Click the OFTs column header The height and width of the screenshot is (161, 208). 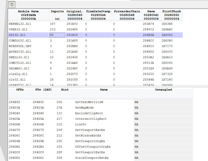click(20, 93)
